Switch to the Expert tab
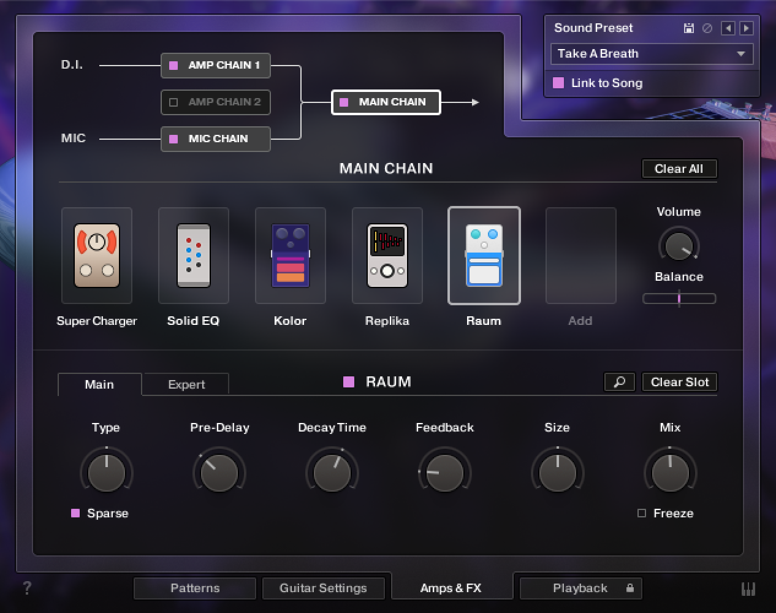 tap(186, 384)
